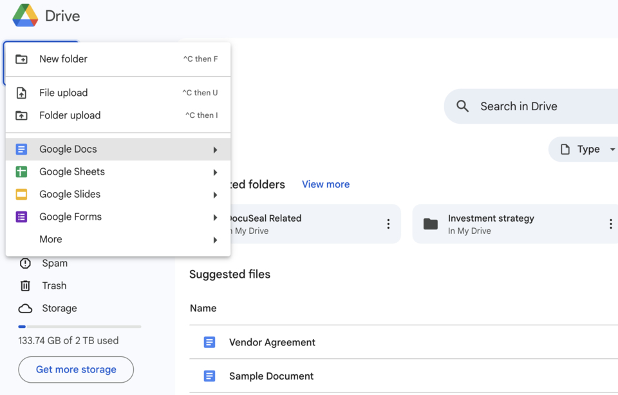
Task: Open the More menu entry
Action: (118, 240)
